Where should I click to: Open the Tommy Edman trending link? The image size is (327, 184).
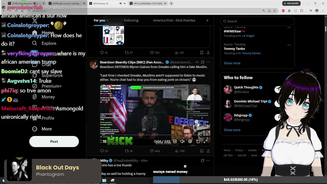coord(251,53)
